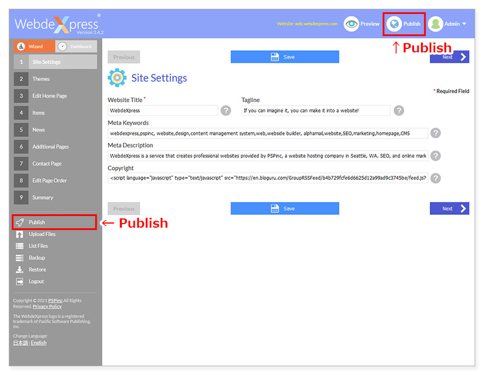
Task: Open help icon beside Meta Keywords
Action: point(436,133)
